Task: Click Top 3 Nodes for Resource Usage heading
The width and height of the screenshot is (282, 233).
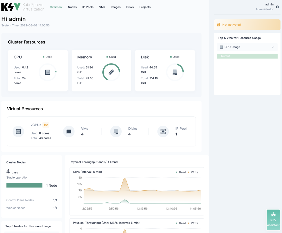Action: click(x=28, y=226)
